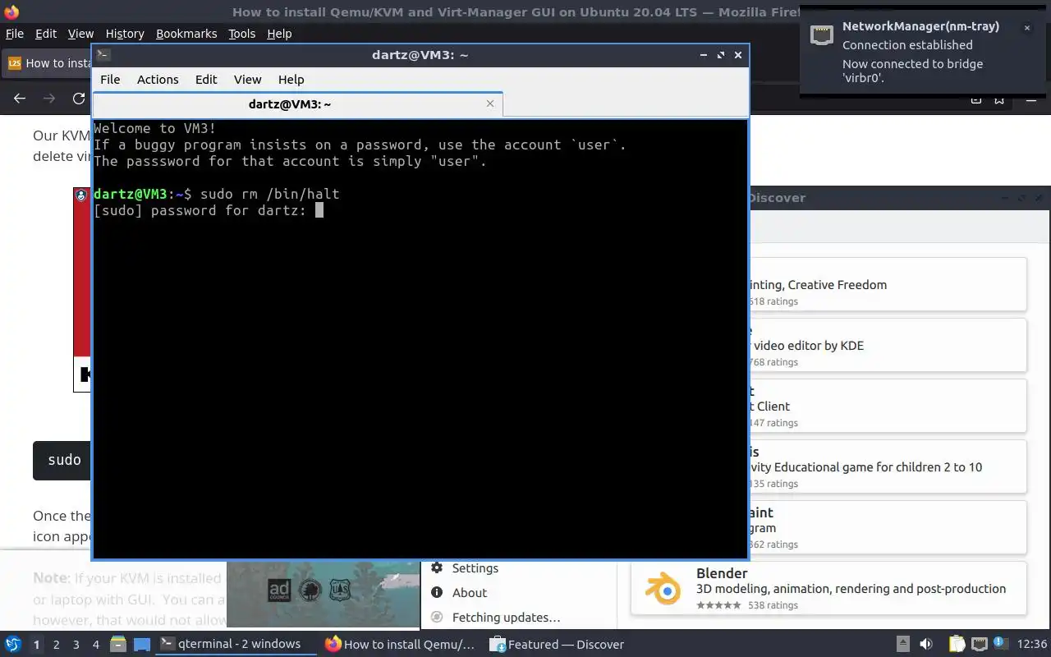Open Firefox File menu
This screenshot has height=657, width=1051.
click(15, 34)
